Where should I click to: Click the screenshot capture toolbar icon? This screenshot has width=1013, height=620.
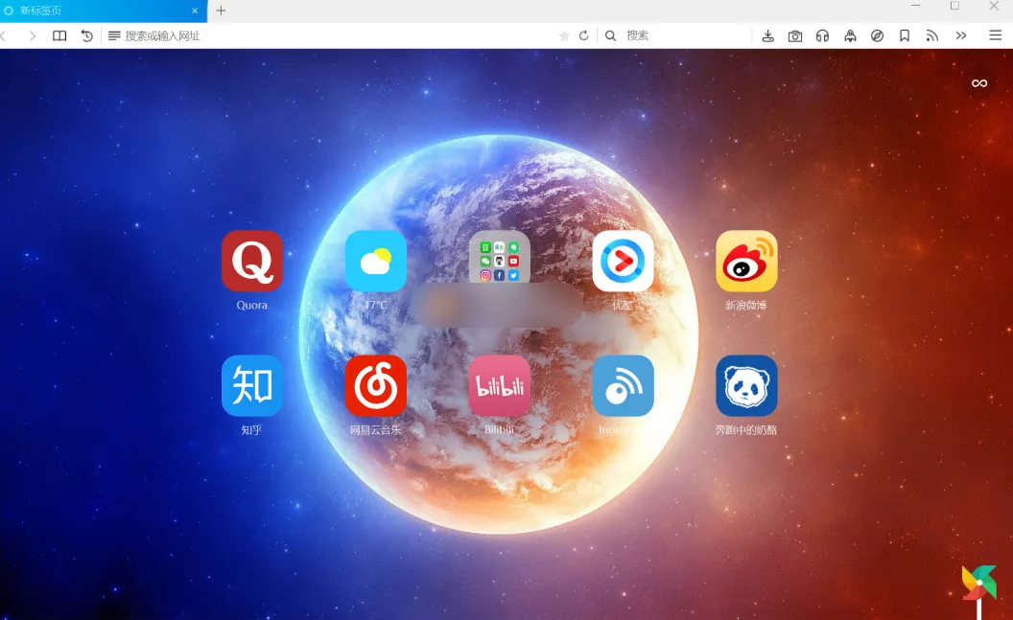tap(795, 35)
